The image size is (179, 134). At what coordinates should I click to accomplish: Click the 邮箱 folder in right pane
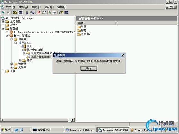point(82,30)
